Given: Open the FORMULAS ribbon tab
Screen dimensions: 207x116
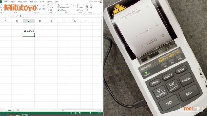Looking at the screenshot, I should click(x=34, y=2).
